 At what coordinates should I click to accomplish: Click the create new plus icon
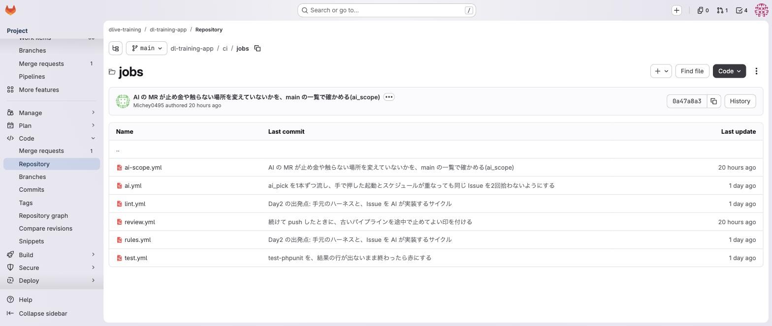click(x=676, y=10)
